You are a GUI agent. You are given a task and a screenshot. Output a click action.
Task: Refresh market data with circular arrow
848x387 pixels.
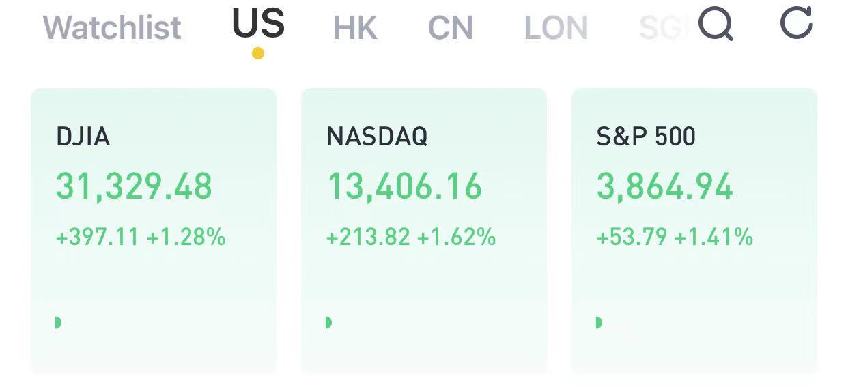click(797, 23)
